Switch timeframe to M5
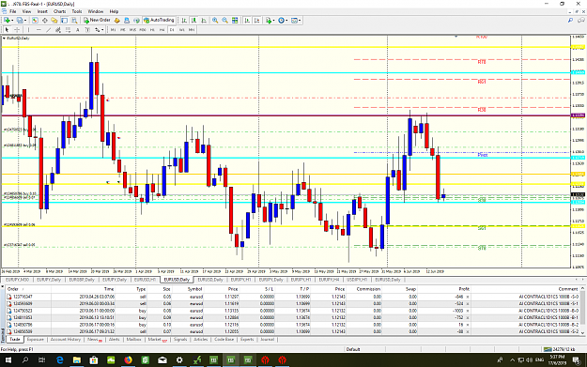 [123, 29]
